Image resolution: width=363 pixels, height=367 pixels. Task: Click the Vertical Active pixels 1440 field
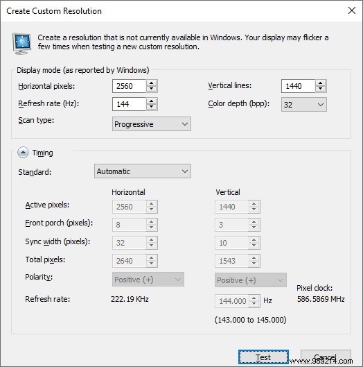click(x=231, y=207)
